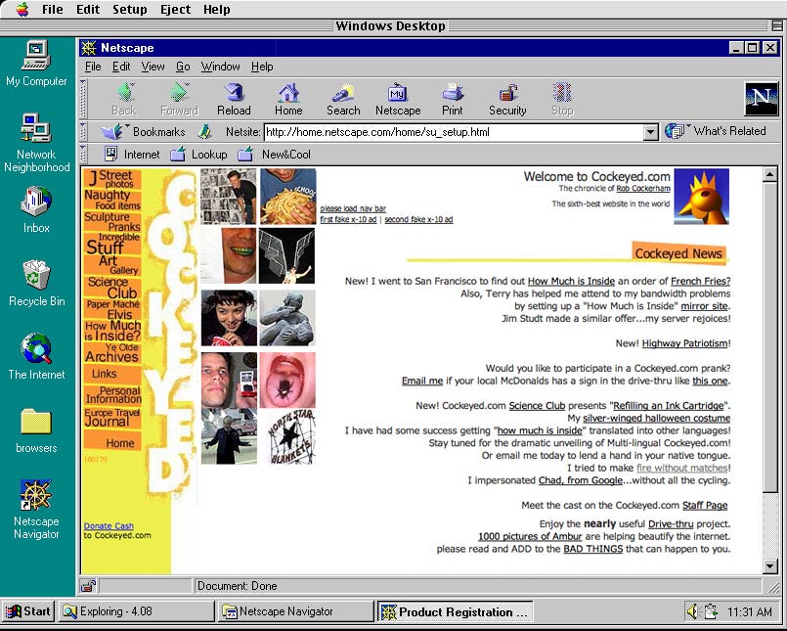Open the How Much is Inside link
This screenshot has width=787, height=631.
pos(571,281)
